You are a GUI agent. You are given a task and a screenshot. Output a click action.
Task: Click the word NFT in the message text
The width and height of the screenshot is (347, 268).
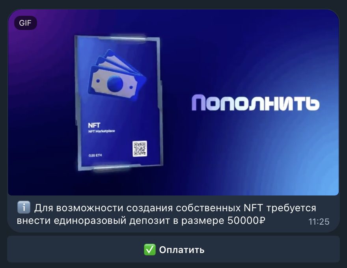pos(253,208)
